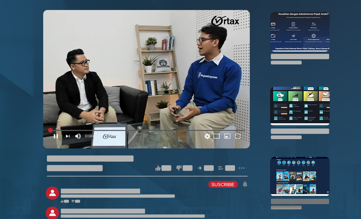This screenshot has height=219, width=361.
Task: Mute the video volume
Action: tap(78, 136)
